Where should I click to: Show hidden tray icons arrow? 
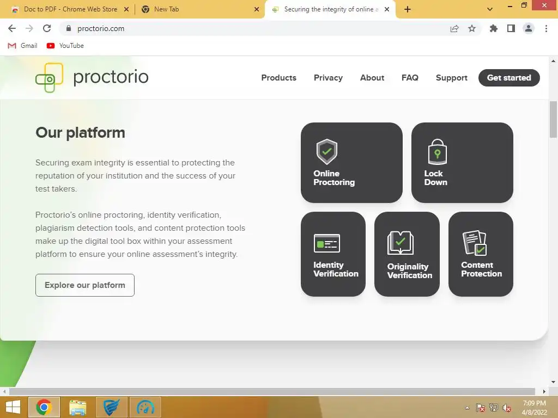467,408
